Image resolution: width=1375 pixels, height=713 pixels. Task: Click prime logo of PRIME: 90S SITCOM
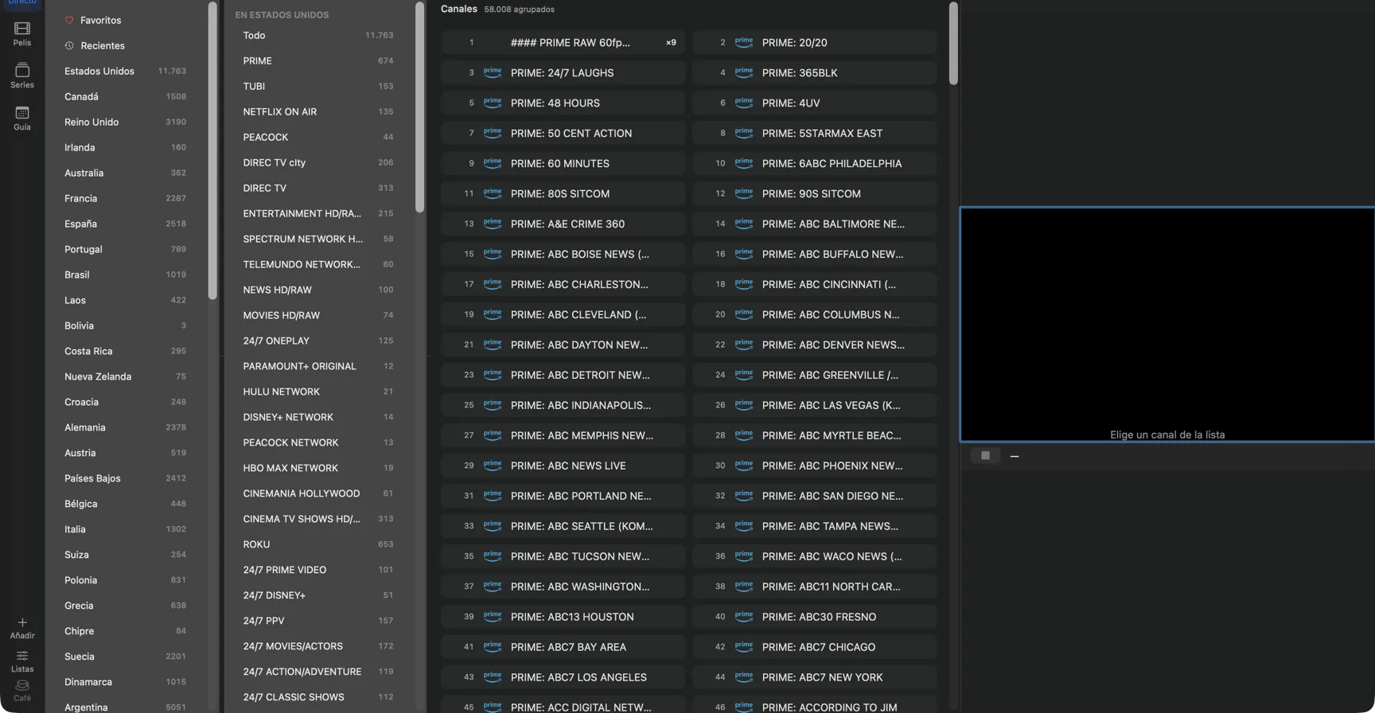(744, 193)
